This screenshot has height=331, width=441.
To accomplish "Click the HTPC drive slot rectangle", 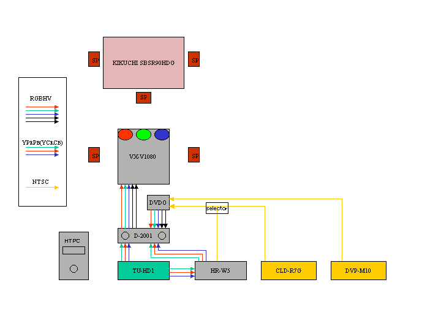I will [x=73, y=250].
